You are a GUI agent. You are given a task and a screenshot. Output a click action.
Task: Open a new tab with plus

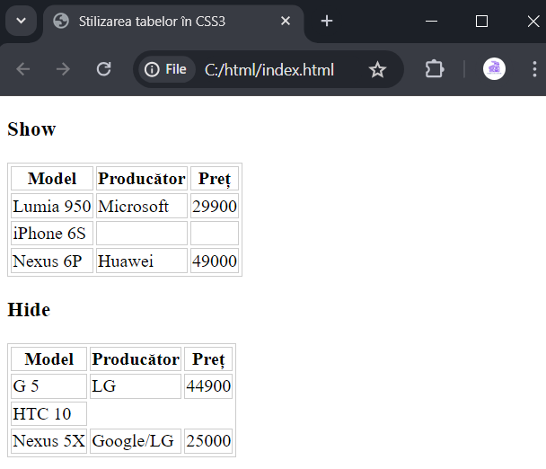(x=327, y=21)
